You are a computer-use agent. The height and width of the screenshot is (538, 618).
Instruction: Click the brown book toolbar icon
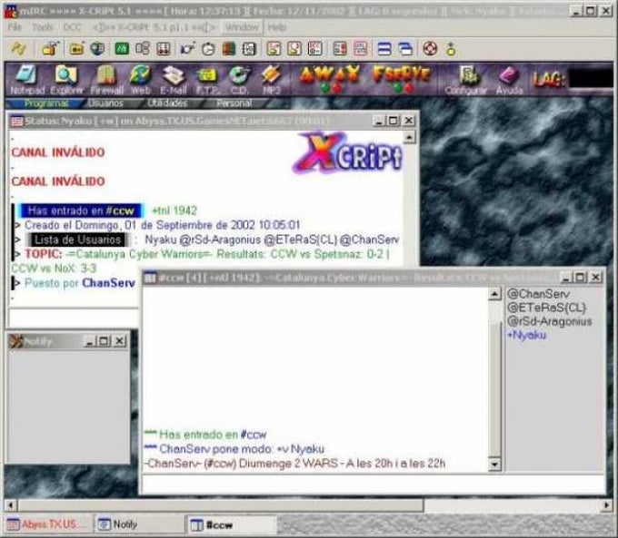(229, 49)
